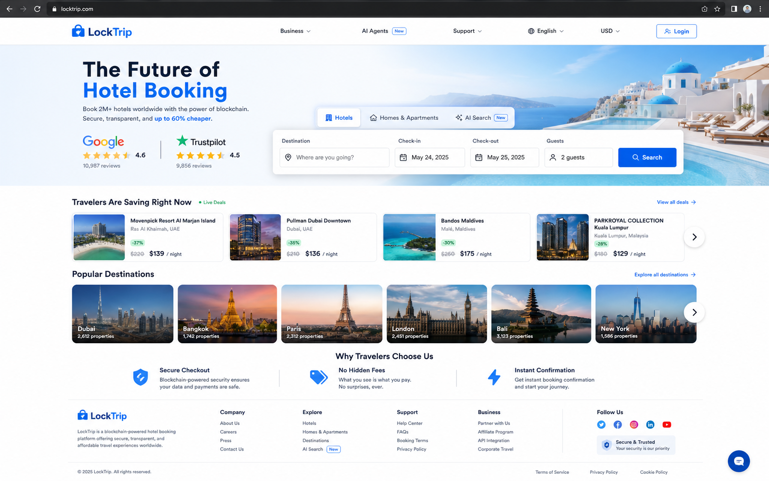This screenshot has height=481, width=769.
Task: Open the 2 guests selector
Action: tap(578, 158)
